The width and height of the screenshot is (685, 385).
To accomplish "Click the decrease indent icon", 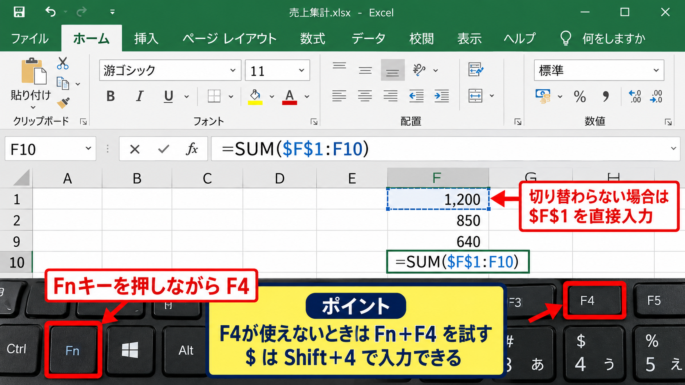I will click(416, 96).
